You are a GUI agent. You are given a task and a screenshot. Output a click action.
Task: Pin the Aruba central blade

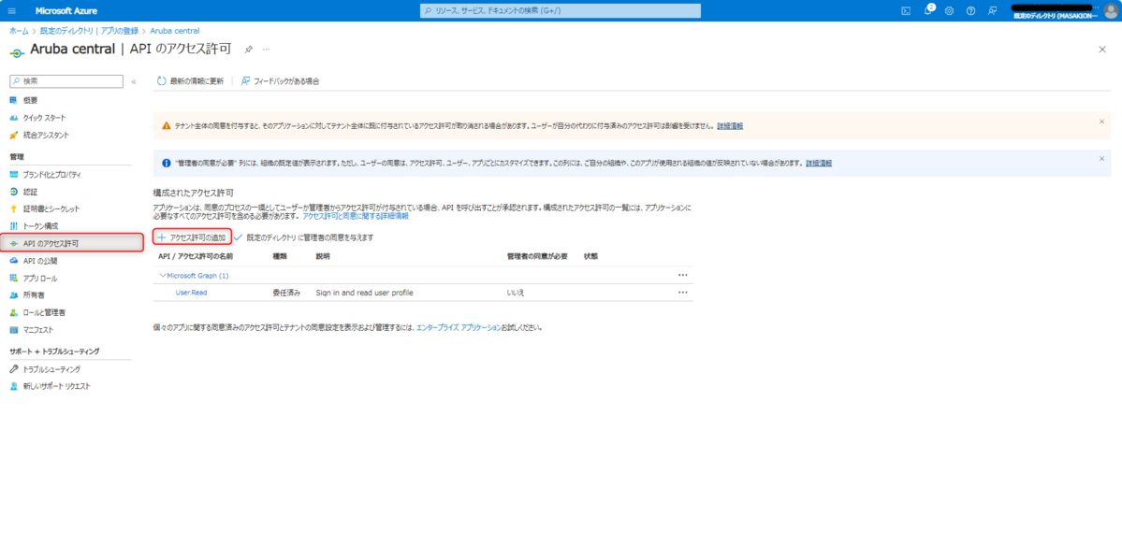(x=248, y=50)
